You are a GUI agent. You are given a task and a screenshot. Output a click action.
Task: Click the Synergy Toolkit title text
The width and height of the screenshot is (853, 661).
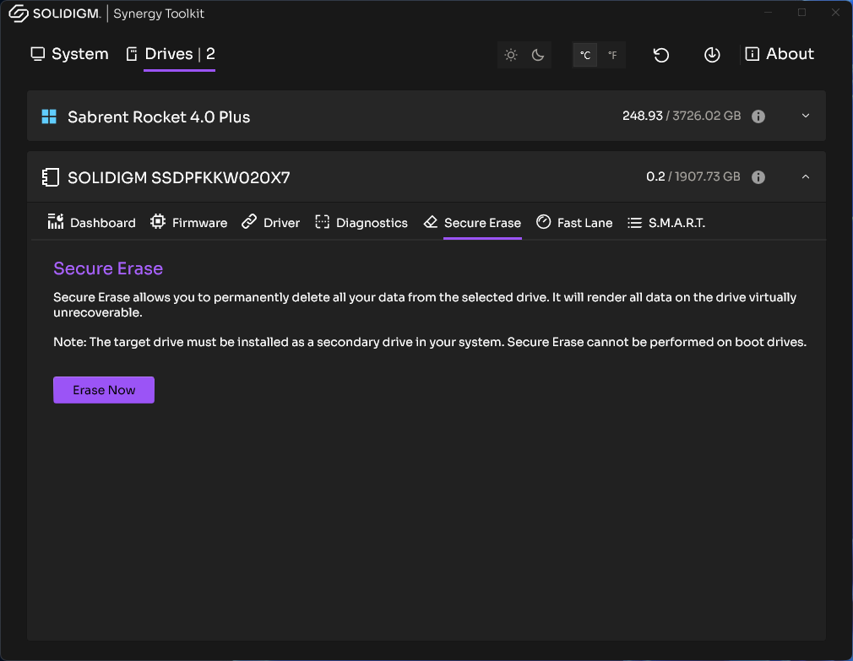coord(159,14)
